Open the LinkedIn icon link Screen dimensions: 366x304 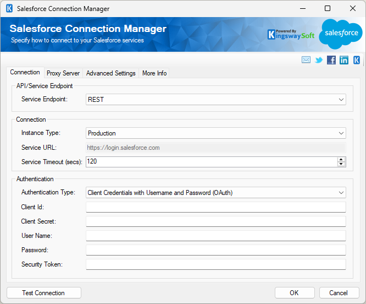(x=344, y=60)
